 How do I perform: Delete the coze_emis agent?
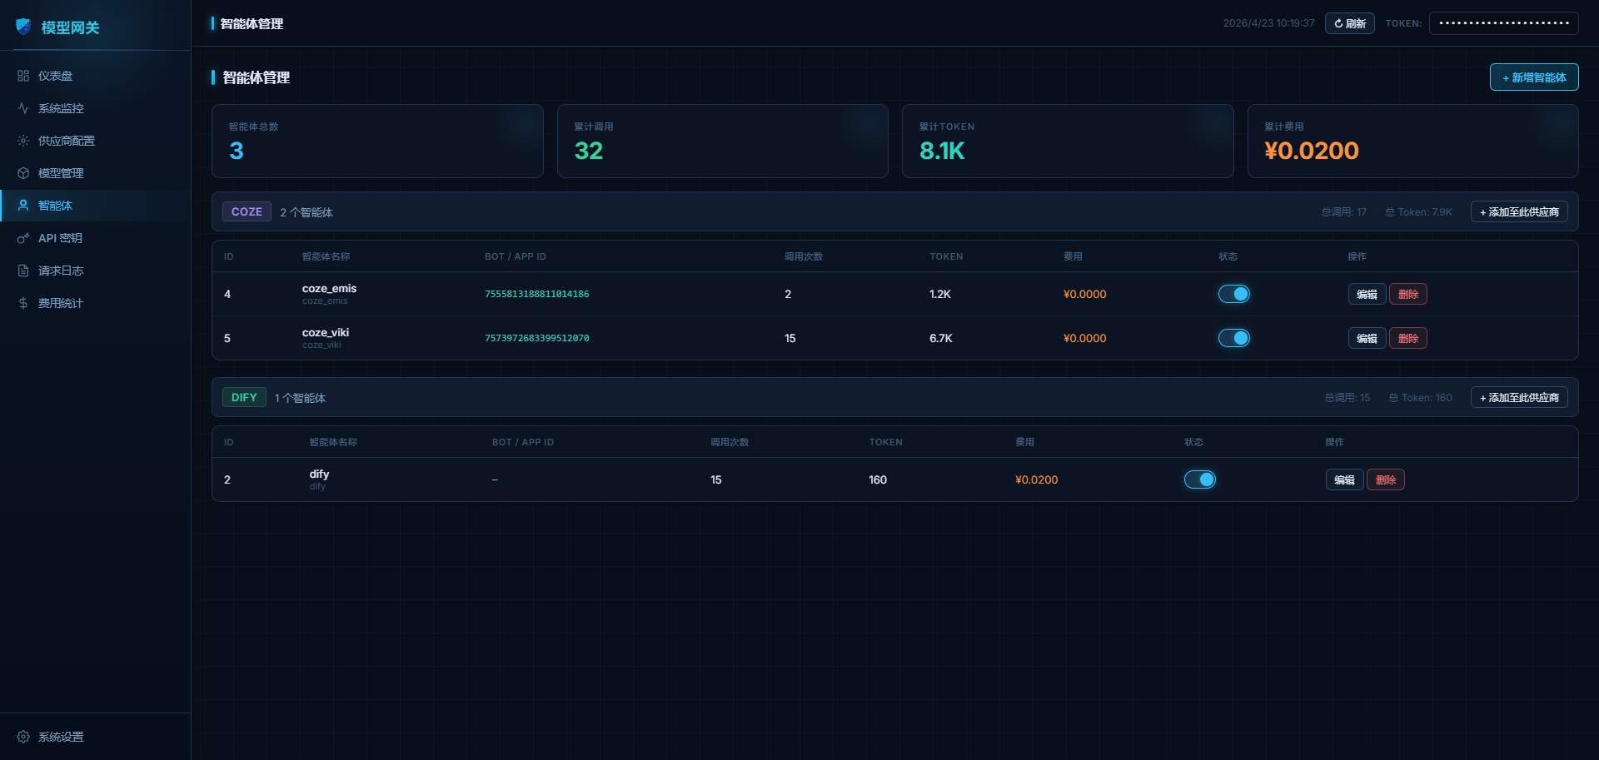click(1408, 294)
